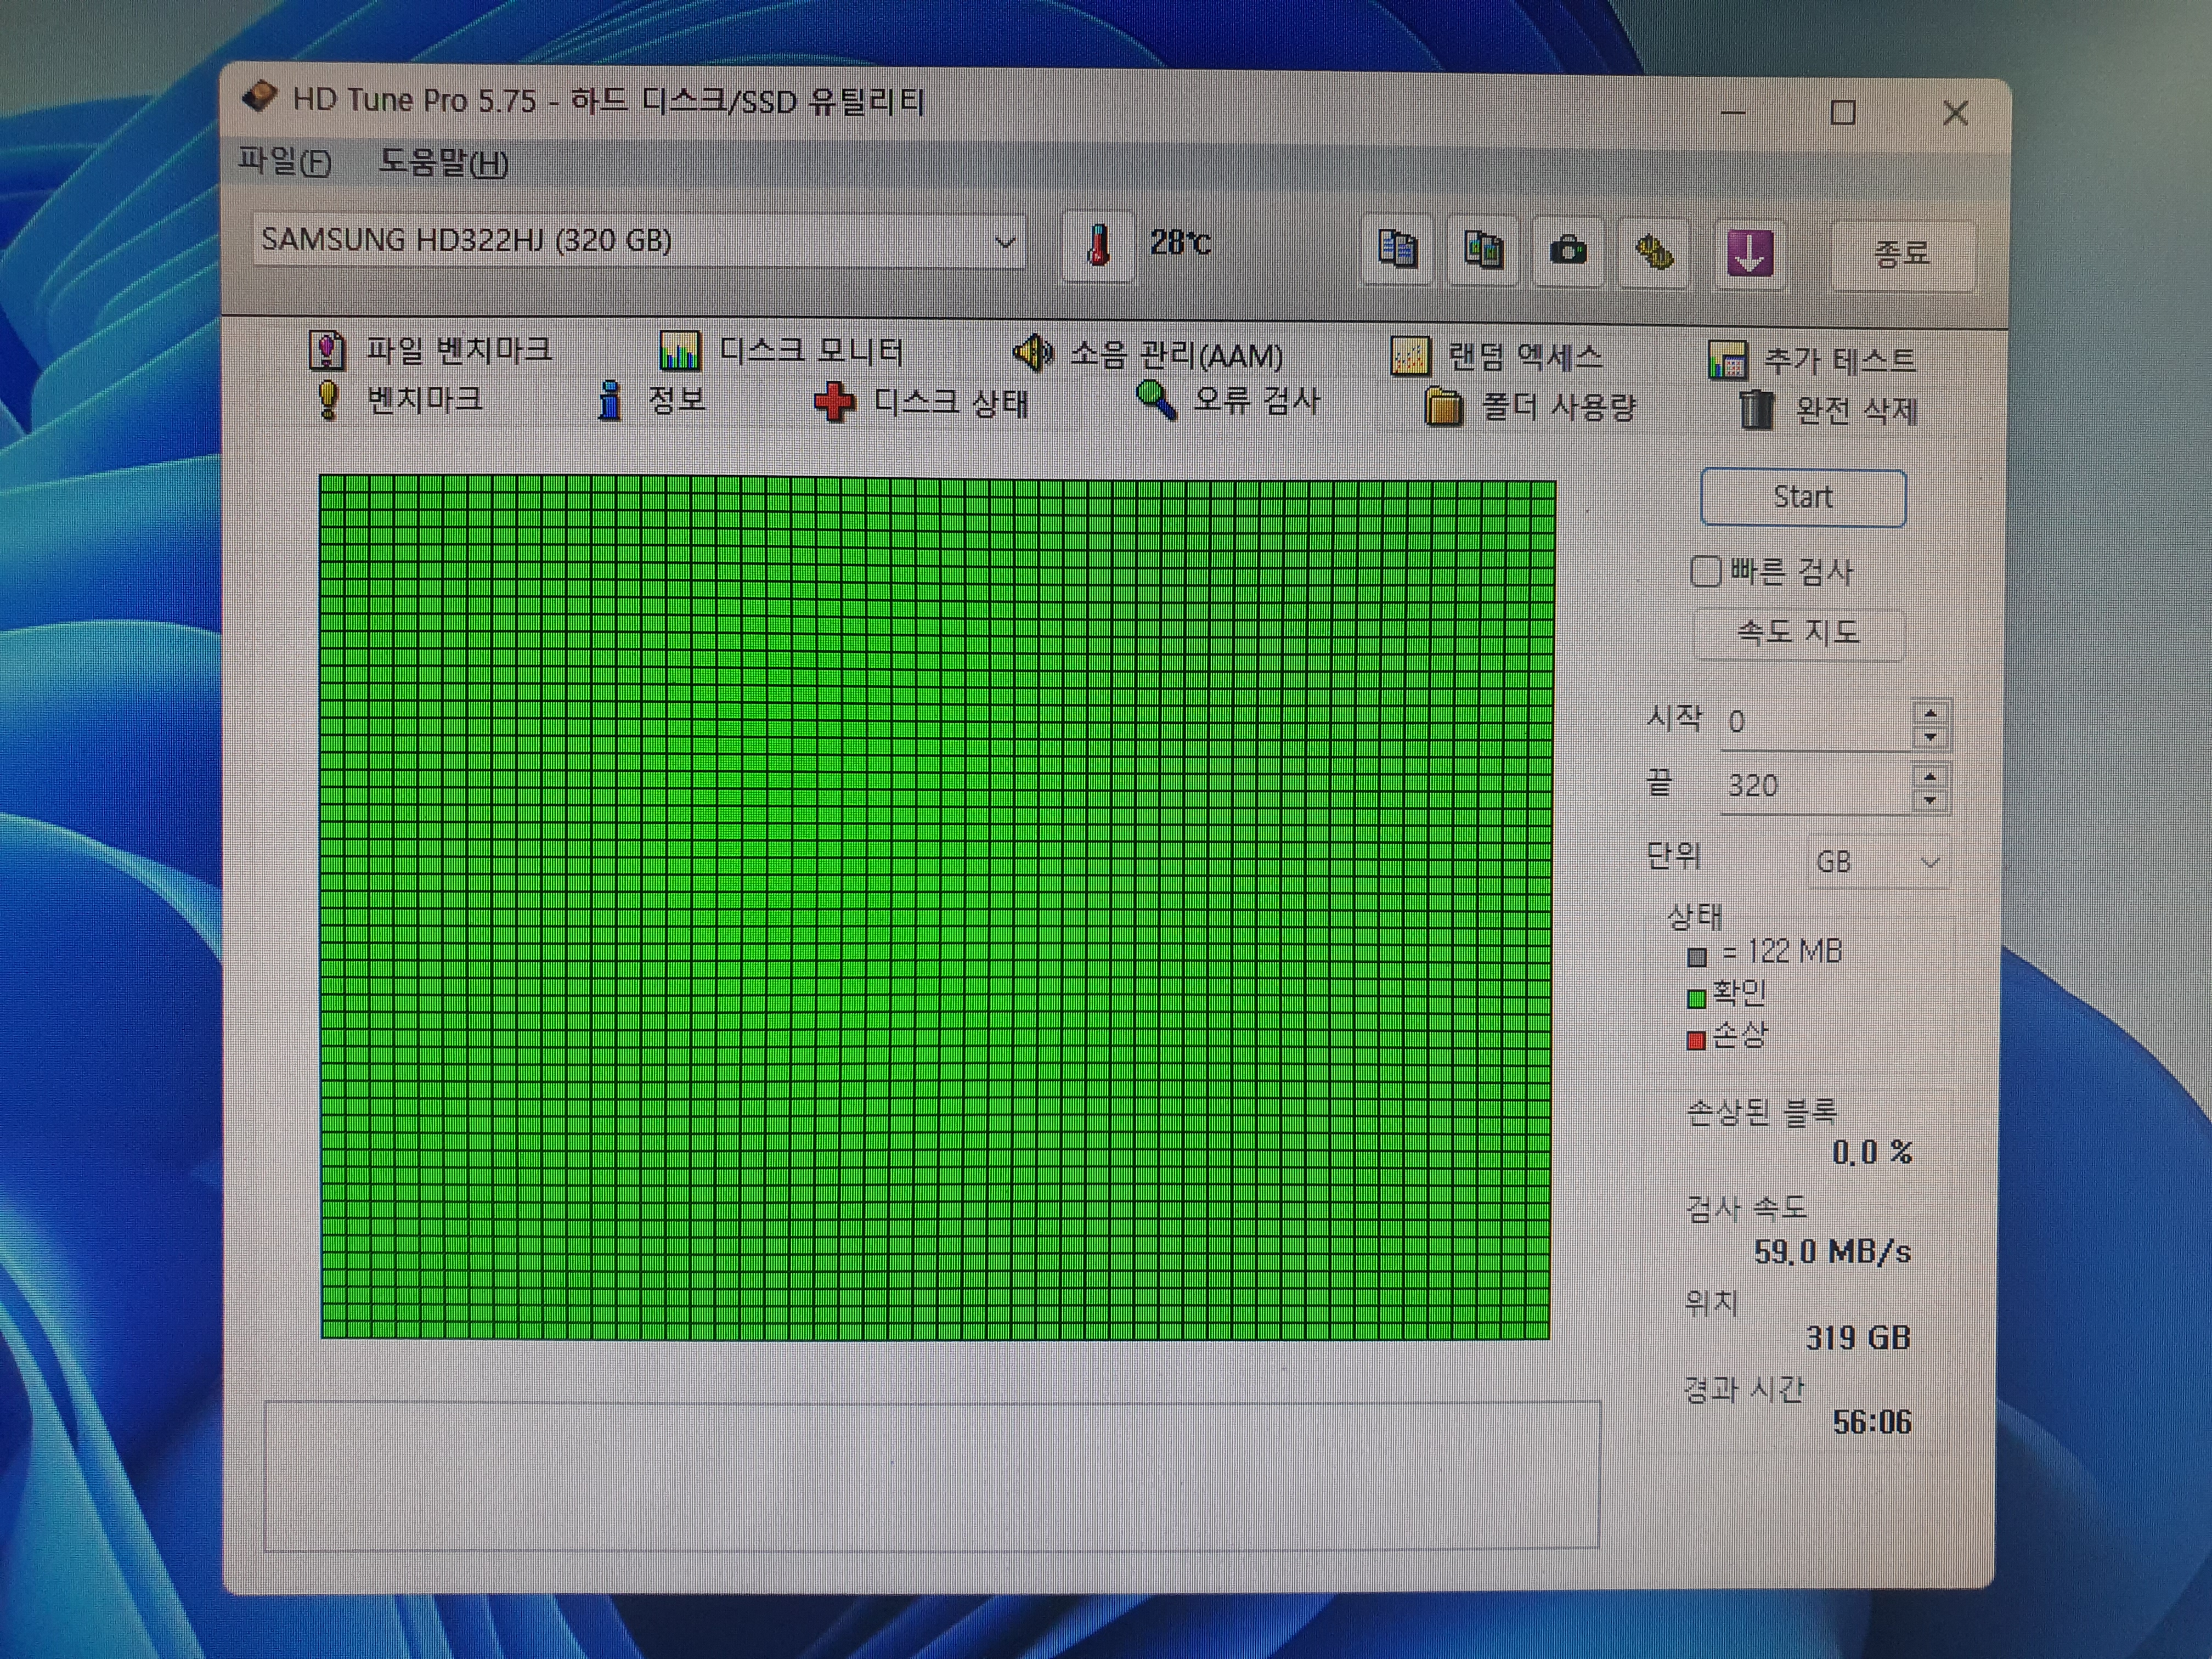The height and width of the screenshot is (1659, 2212).
Task: Click the copy info to clipboard icon
Action: pyautogui.click(x=1397, y=249)
